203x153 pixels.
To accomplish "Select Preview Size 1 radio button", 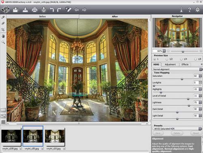I will [155, 59].
